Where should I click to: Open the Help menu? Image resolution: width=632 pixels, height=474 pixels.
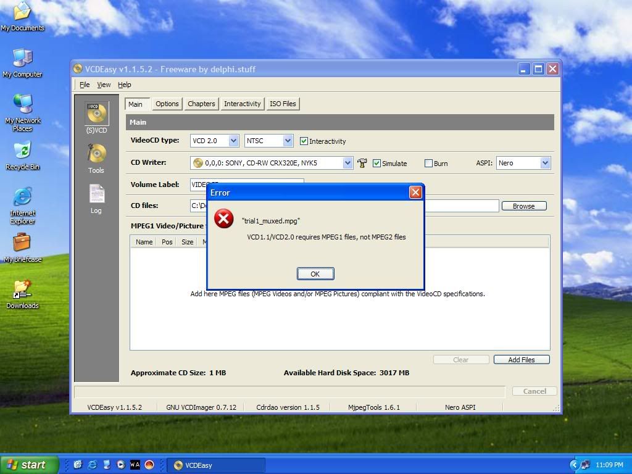(125, 85)
